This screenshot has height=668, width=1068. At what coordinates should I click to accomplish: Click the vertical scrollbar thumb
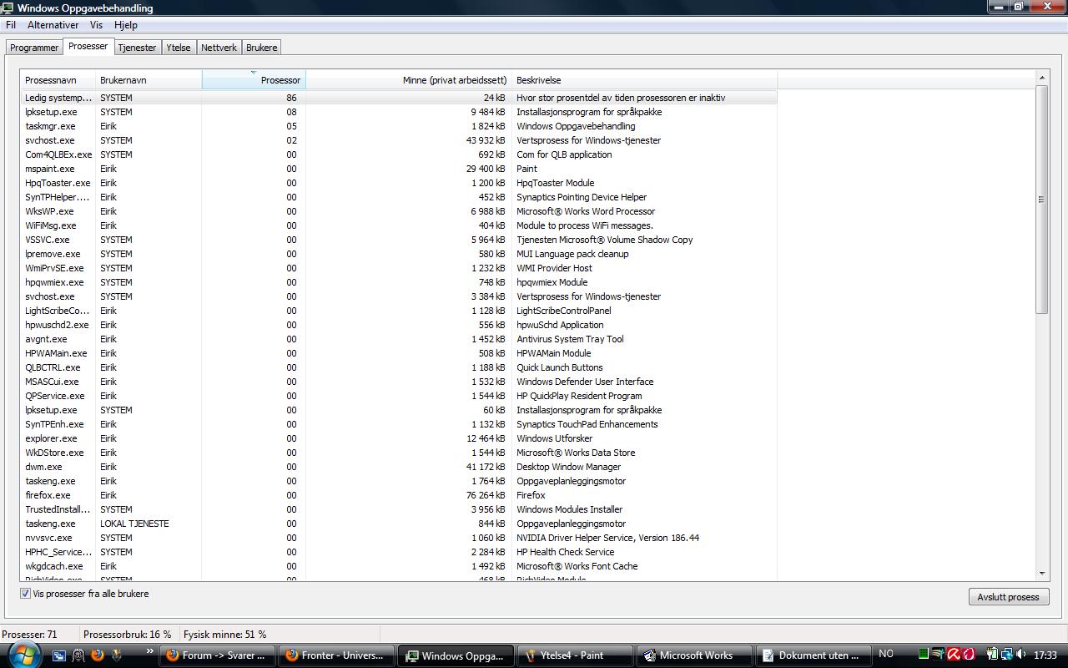1042,200
